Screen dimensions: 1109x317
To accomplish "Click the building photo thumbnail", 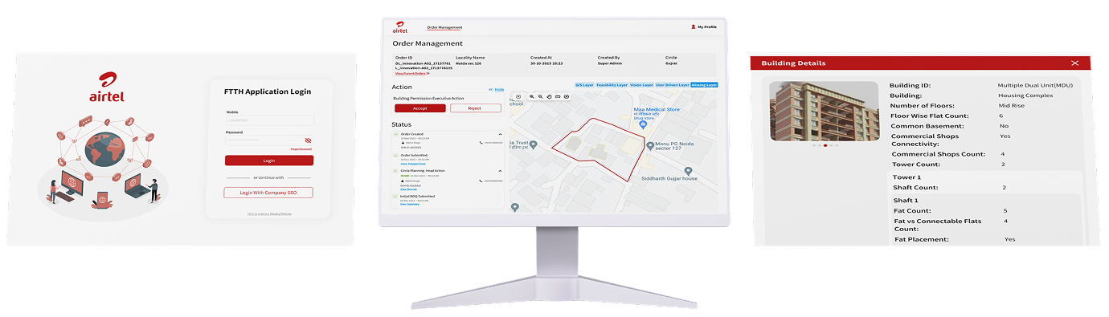I will [x=824, y=111].
